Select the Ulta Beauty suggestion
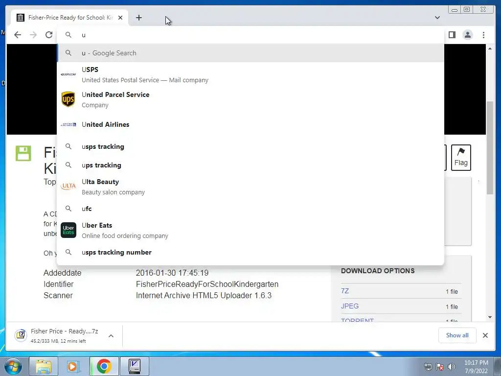The width and height of the screenshot is (501, 376). point(250,187)
